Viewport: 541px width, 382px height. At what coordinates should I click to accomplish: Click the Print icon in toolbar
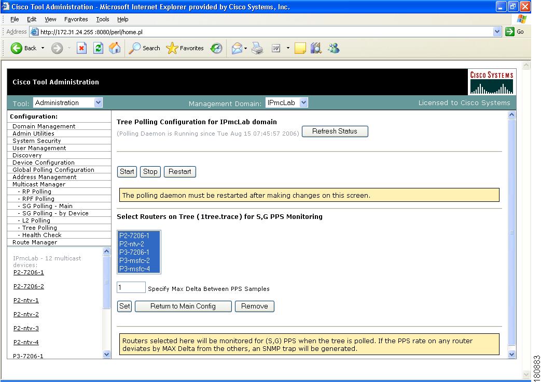pyautogui.click(x=257, y=48)
